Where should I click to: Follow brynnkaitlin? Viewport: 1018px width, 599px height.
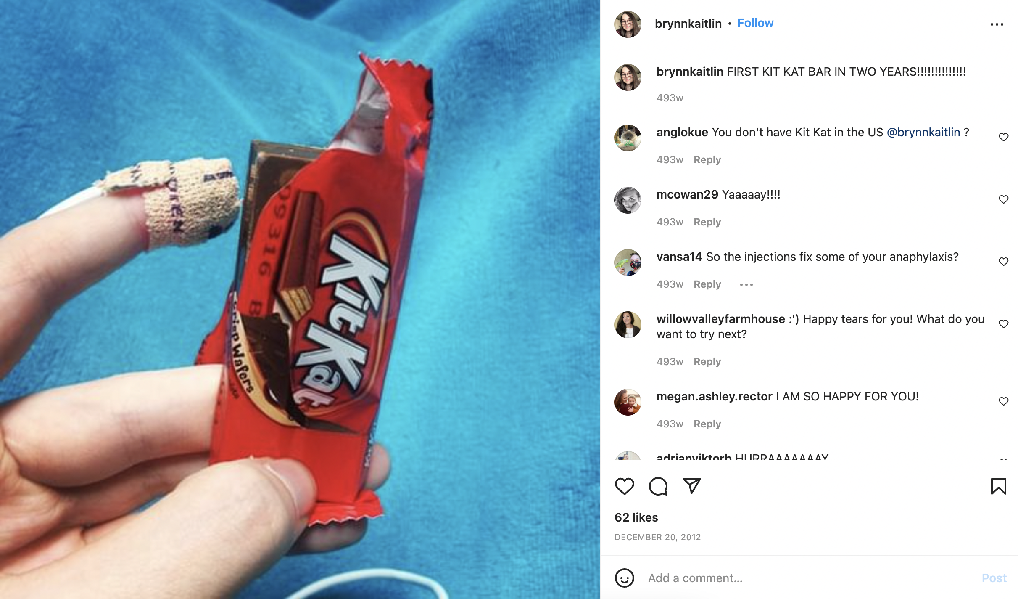755,23
